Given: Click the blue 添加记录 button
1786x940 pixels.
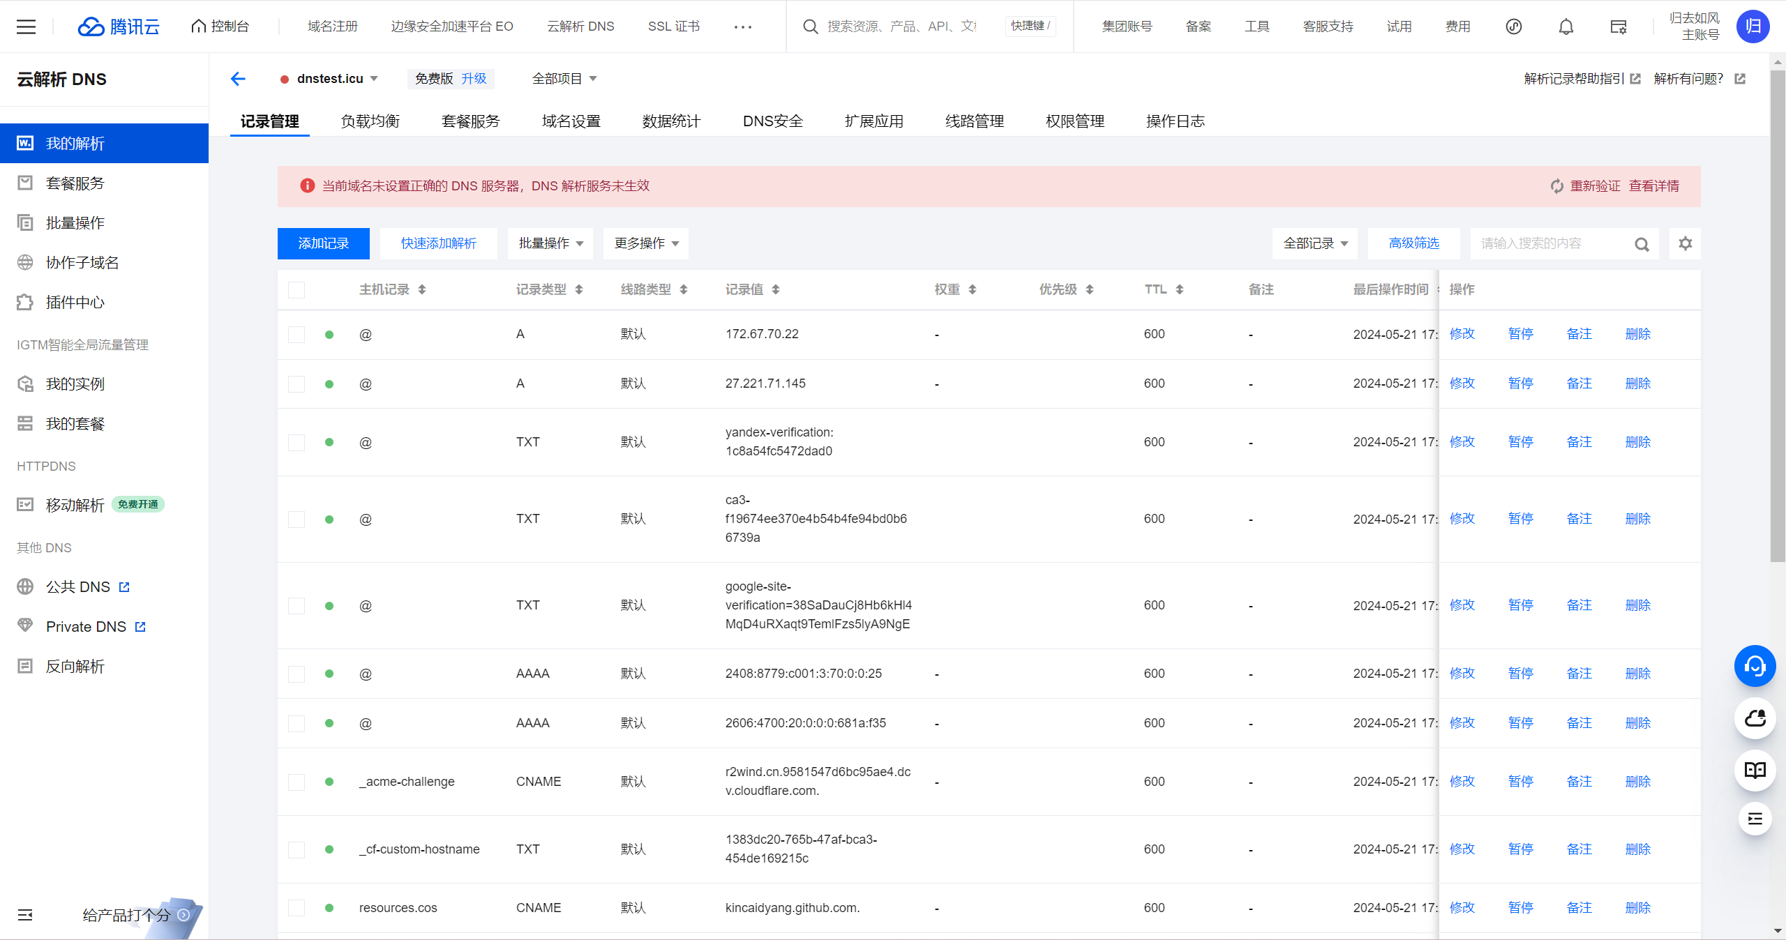Looking at the screenshot, I should click(x=323, y=243).
